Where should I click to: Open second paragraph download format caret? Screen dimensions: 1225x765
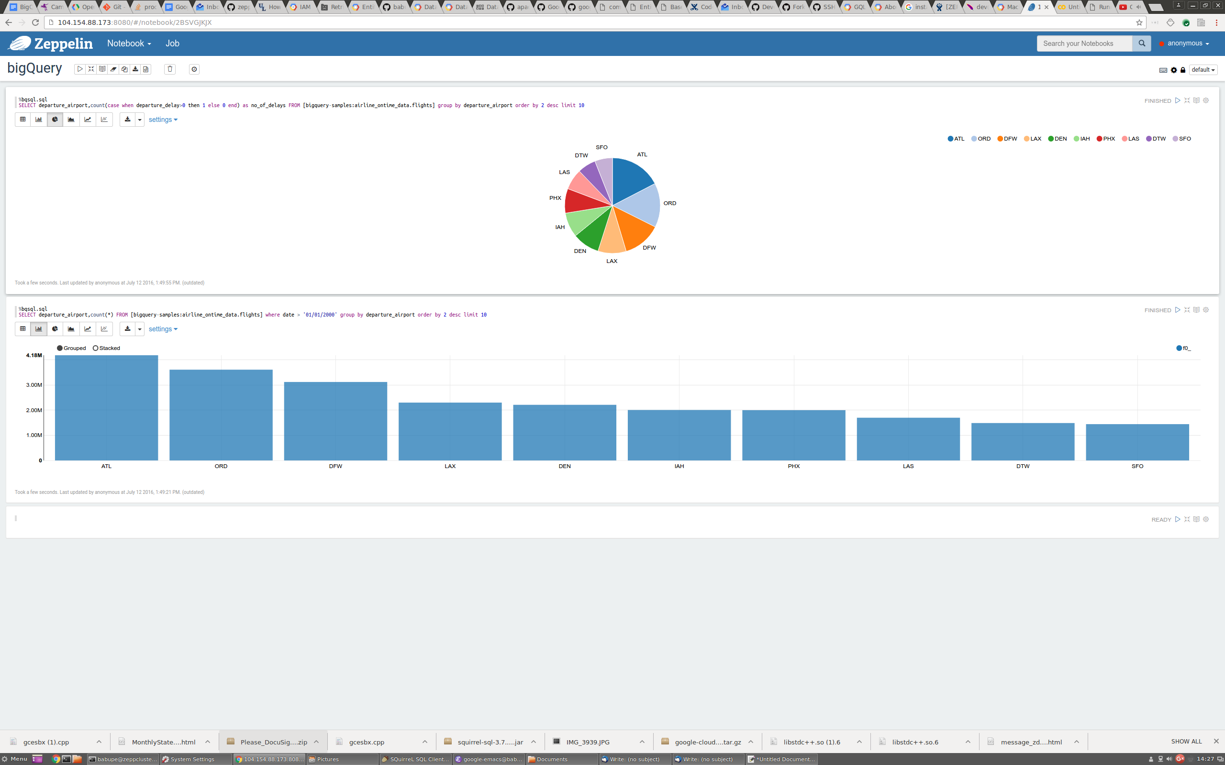pos(140,329)
